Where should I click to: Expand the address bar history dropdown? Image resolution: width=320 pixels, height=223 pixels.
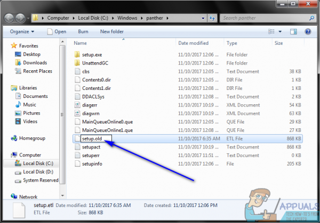(x=203, y=18)
